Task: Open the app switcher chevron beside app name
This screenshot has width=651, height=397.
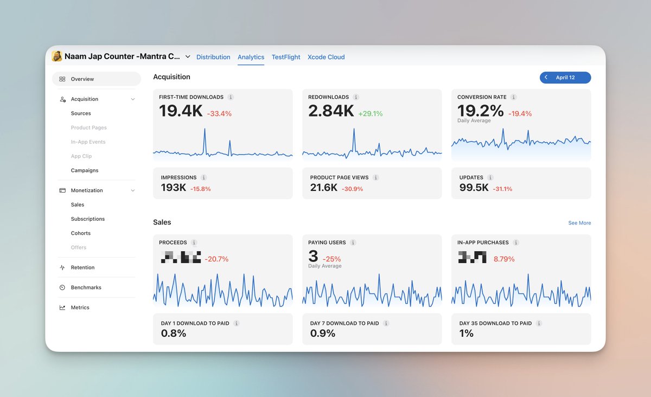Action: pyautogui.click(x=188, y=56)
